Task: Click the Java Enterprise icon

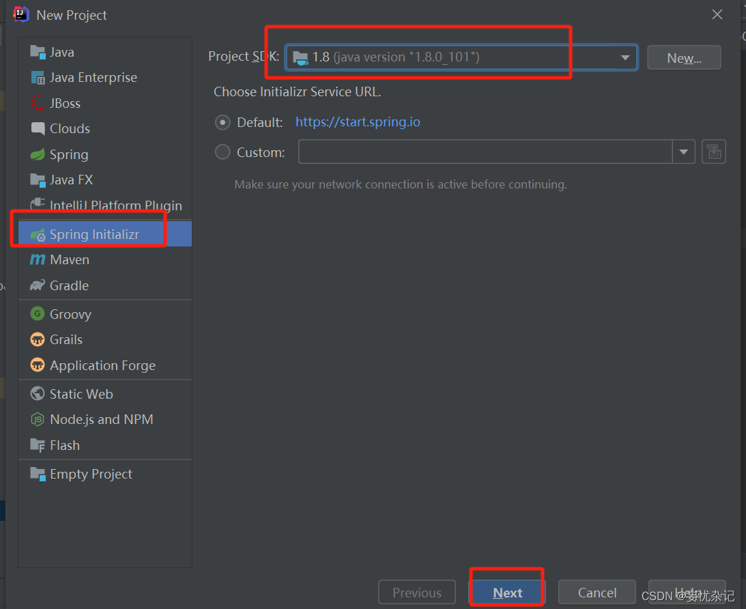Action: (38, 78)
